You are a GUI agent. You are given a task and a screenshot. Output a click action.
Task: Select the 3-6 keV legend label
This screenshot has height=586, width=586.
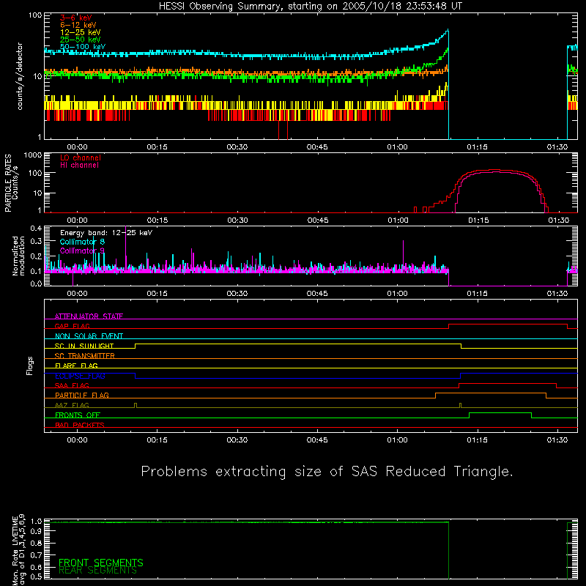[76, 18]
